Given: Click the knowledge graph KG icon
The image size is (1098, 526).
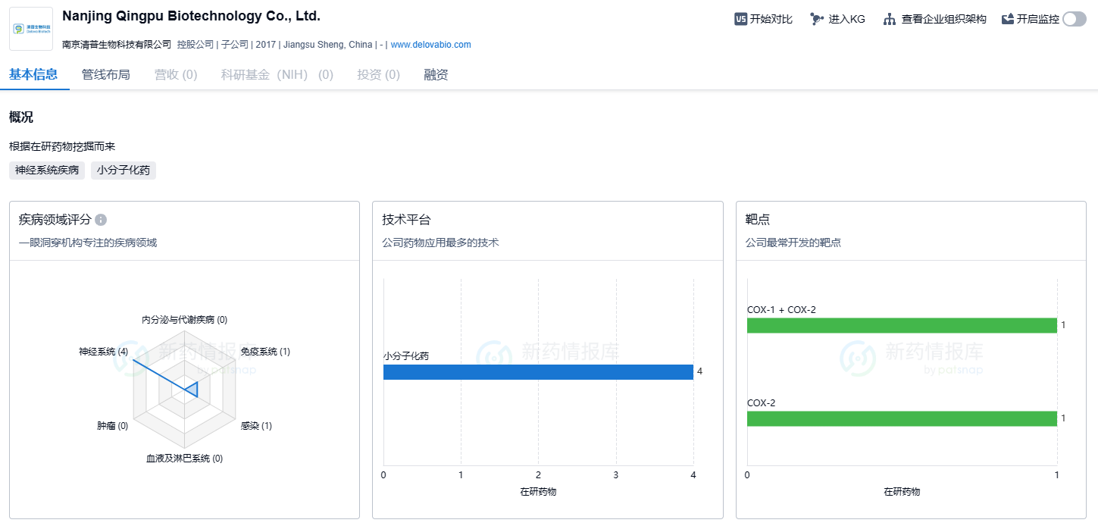Looking at the screenshot, I should pos(817,19).
